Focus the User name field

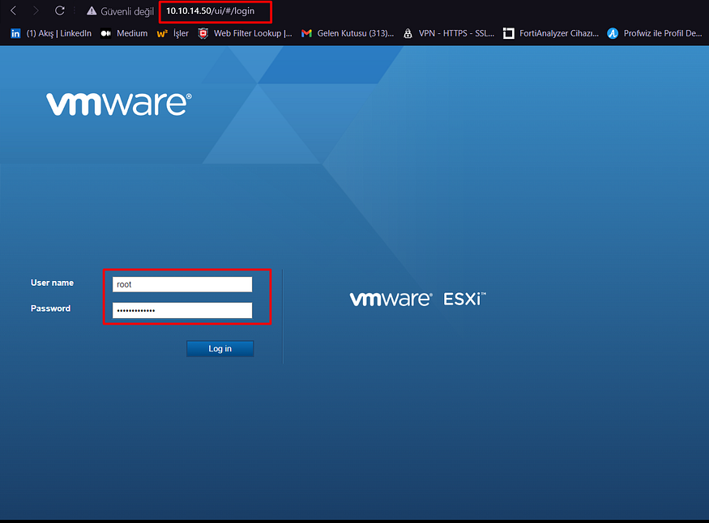pyautogui.click(x=182, y=284)
